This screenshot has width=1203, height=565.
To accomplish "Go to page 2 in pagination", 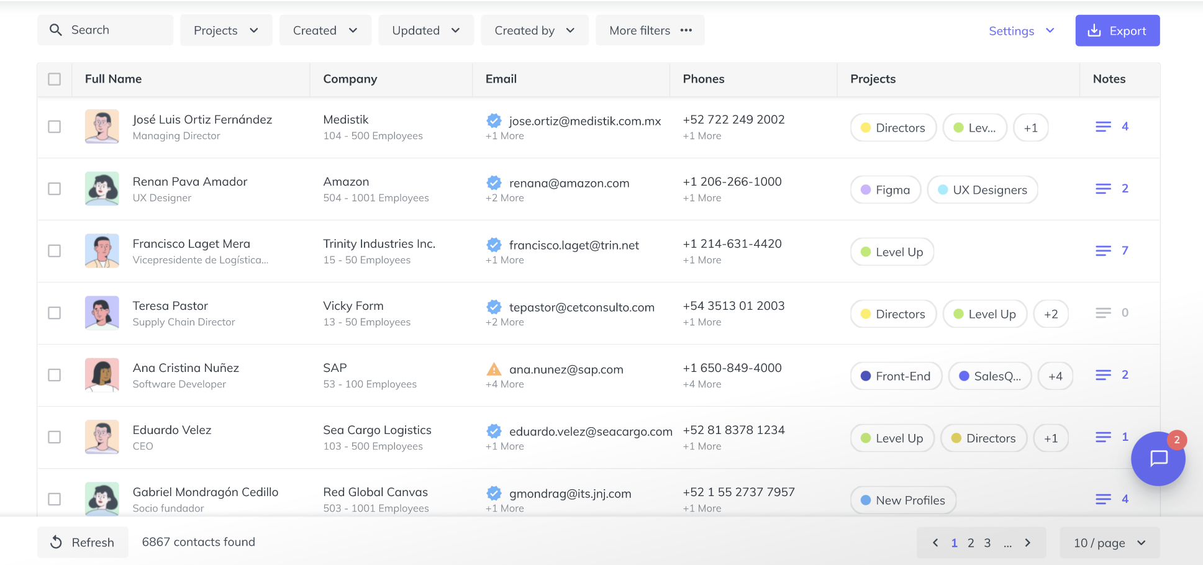I will pos(971,543).
